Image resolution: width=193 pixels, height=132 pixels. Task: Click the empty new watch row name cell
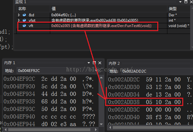click(33, 31)
